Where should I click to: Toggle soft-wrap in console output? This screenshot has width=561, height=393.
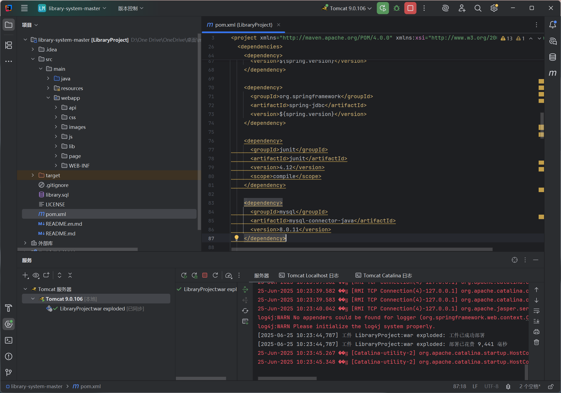point(536,311)
